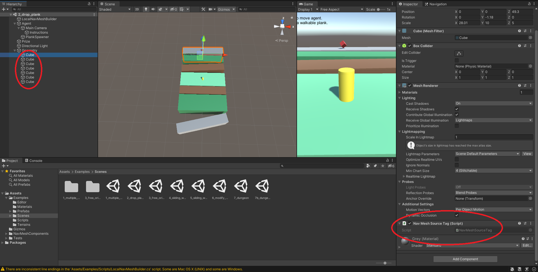Filter assets by type icon
The width and height of the screenshot is (538, 272).
[368, 166]
